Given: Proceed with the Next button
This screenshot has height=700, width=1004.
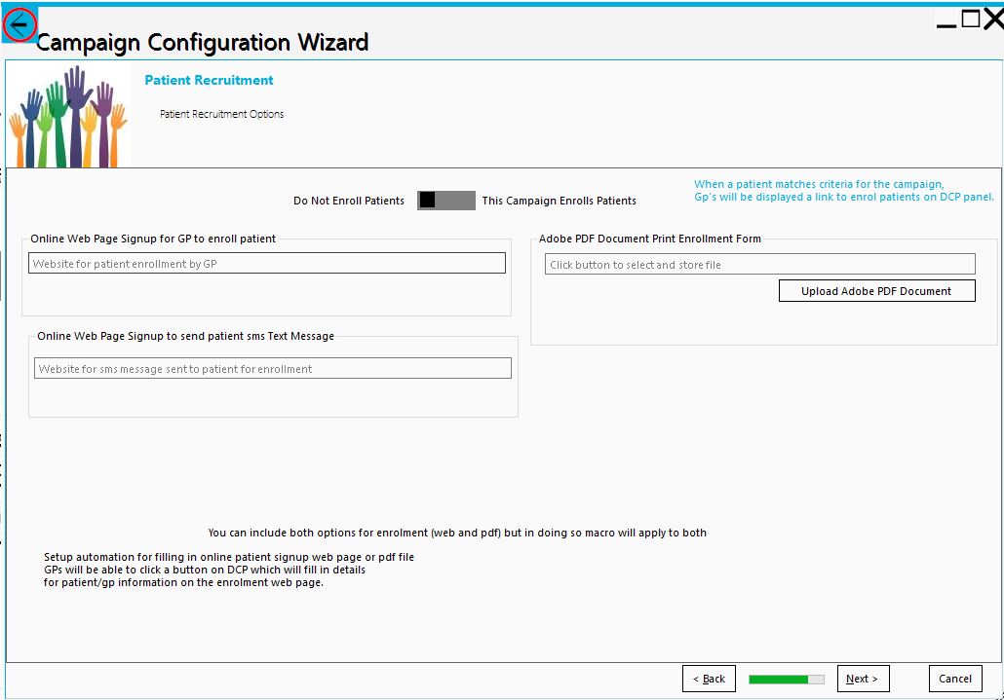Looking at the screenshot, I should pyautogui.click(x=863, y=679).
